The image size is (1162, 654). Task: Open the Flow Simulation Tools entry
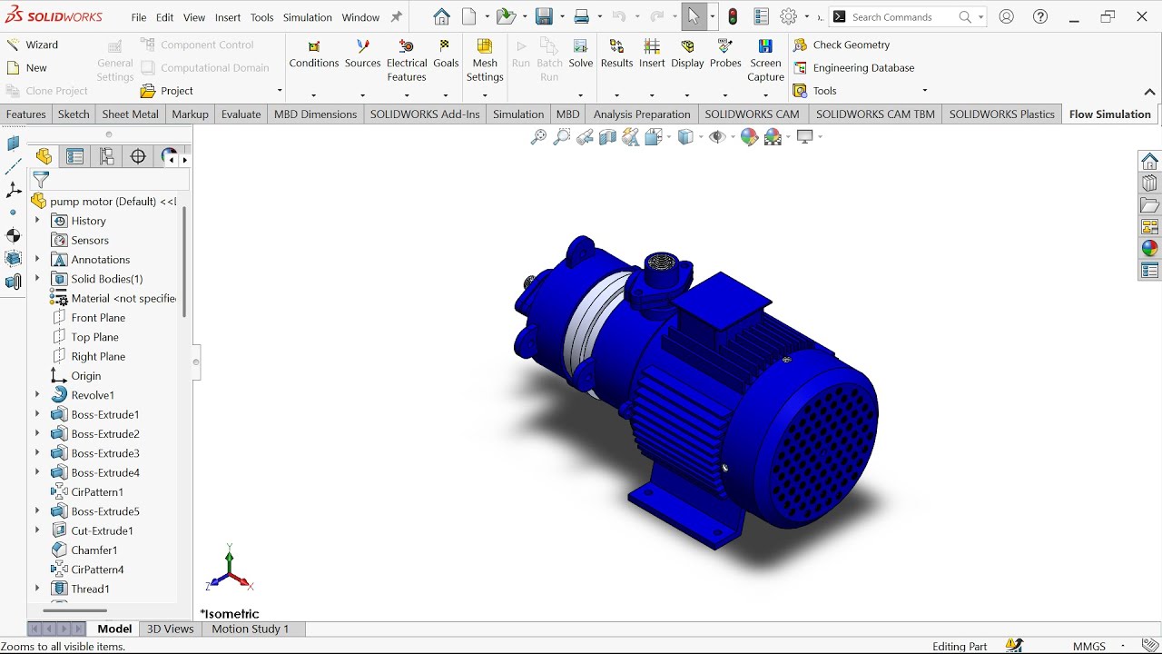[815, 91]
